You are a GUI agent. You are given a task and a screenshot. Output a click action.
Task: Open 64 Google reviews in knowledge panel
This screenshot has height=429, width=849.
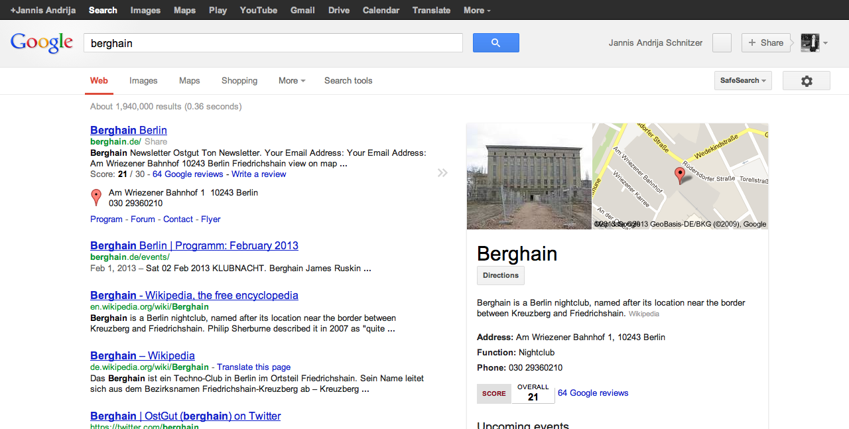(593, 393)
